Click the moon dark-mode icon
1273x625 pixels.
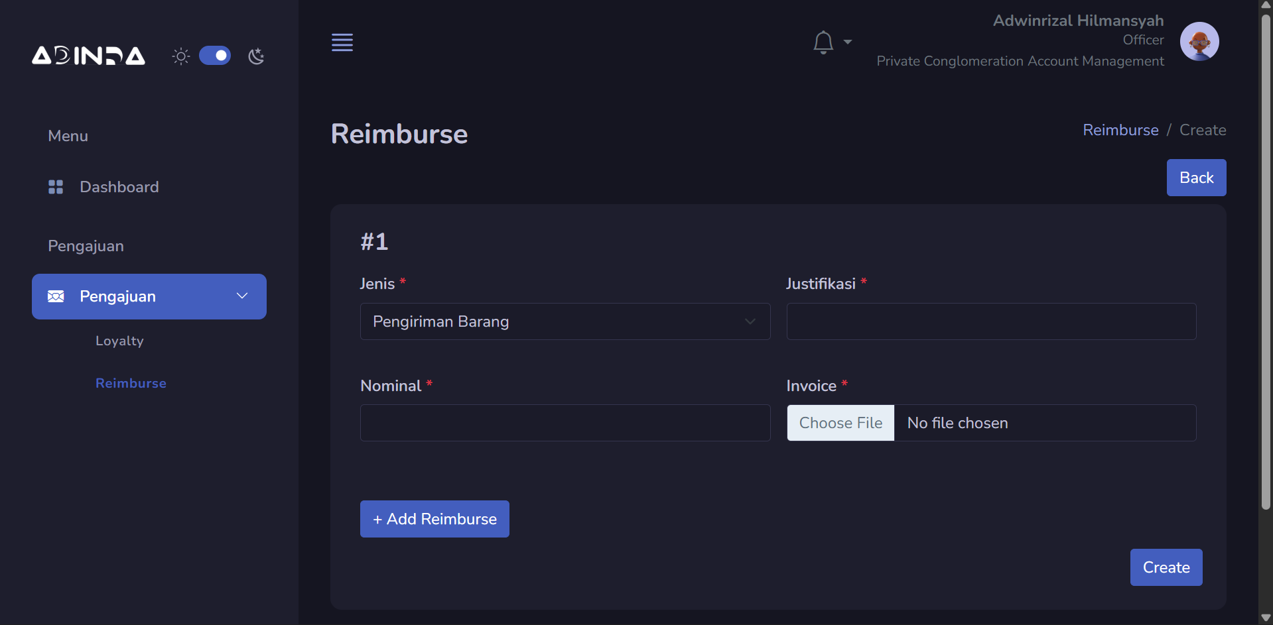point(256,56)
